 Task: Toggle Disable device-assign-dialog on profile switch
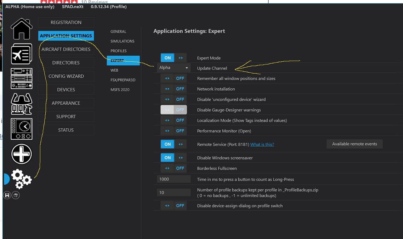173,206
